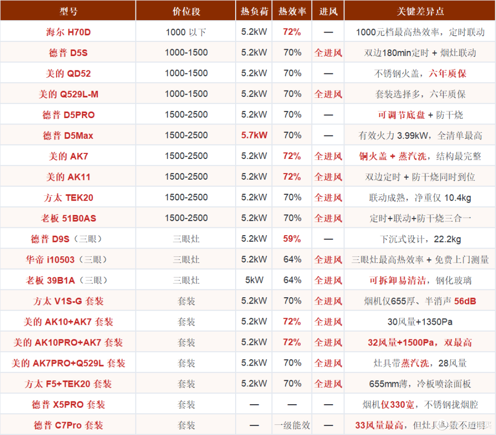Click the model name 海尔 H70D
This screenshot has width=496, height=435.
pyautogui.click(x=68, y=32)
